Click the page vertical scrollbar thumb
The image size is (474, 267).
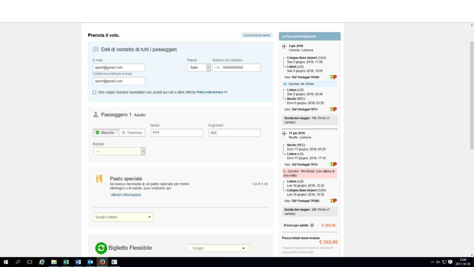[472, 95]
